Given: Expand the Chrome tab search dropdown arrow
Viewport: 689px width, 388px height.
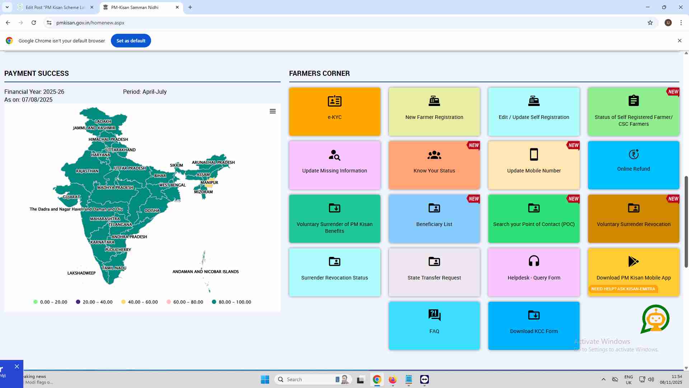Looking at the screenshot, I should (7, 7).
